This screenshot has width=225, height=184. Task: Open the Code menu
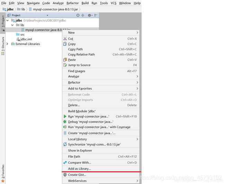(46, 3)
